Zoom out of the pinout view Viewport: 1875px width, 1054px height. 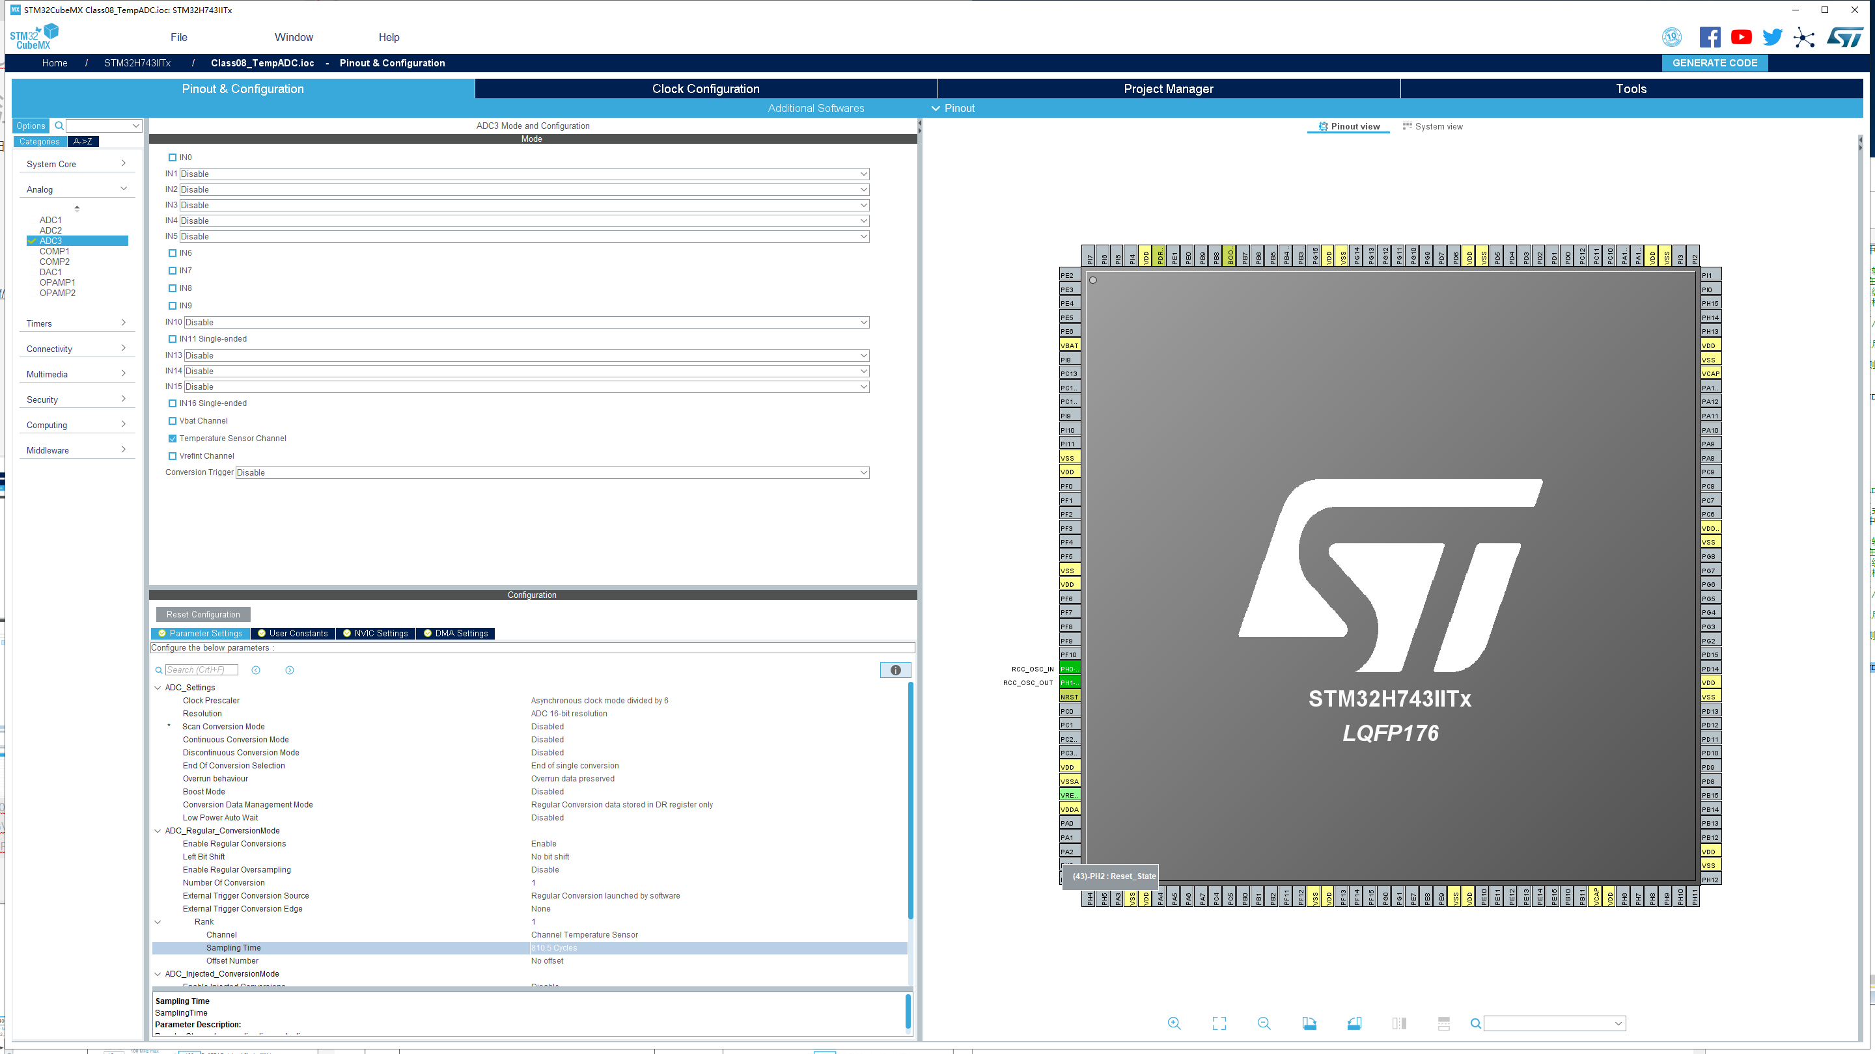pos(1264,1023)
